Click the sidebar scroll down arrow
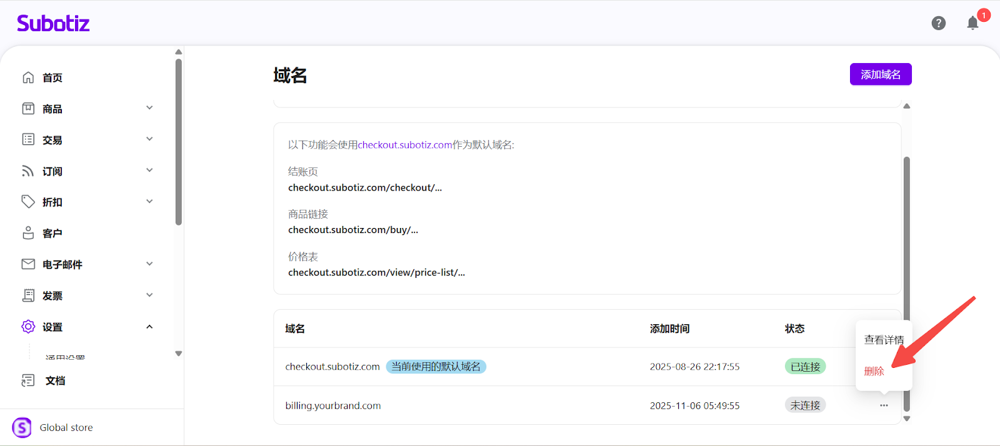This screenshot has height=446, width=1000. tap(179, 354)
